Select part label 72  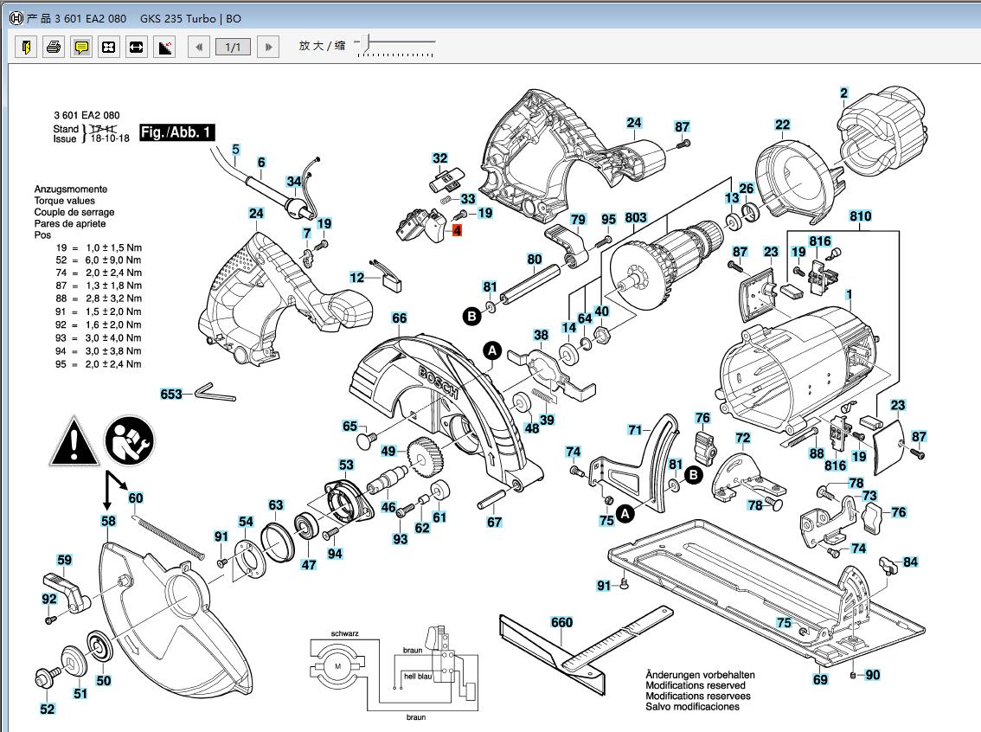(742, 437)
